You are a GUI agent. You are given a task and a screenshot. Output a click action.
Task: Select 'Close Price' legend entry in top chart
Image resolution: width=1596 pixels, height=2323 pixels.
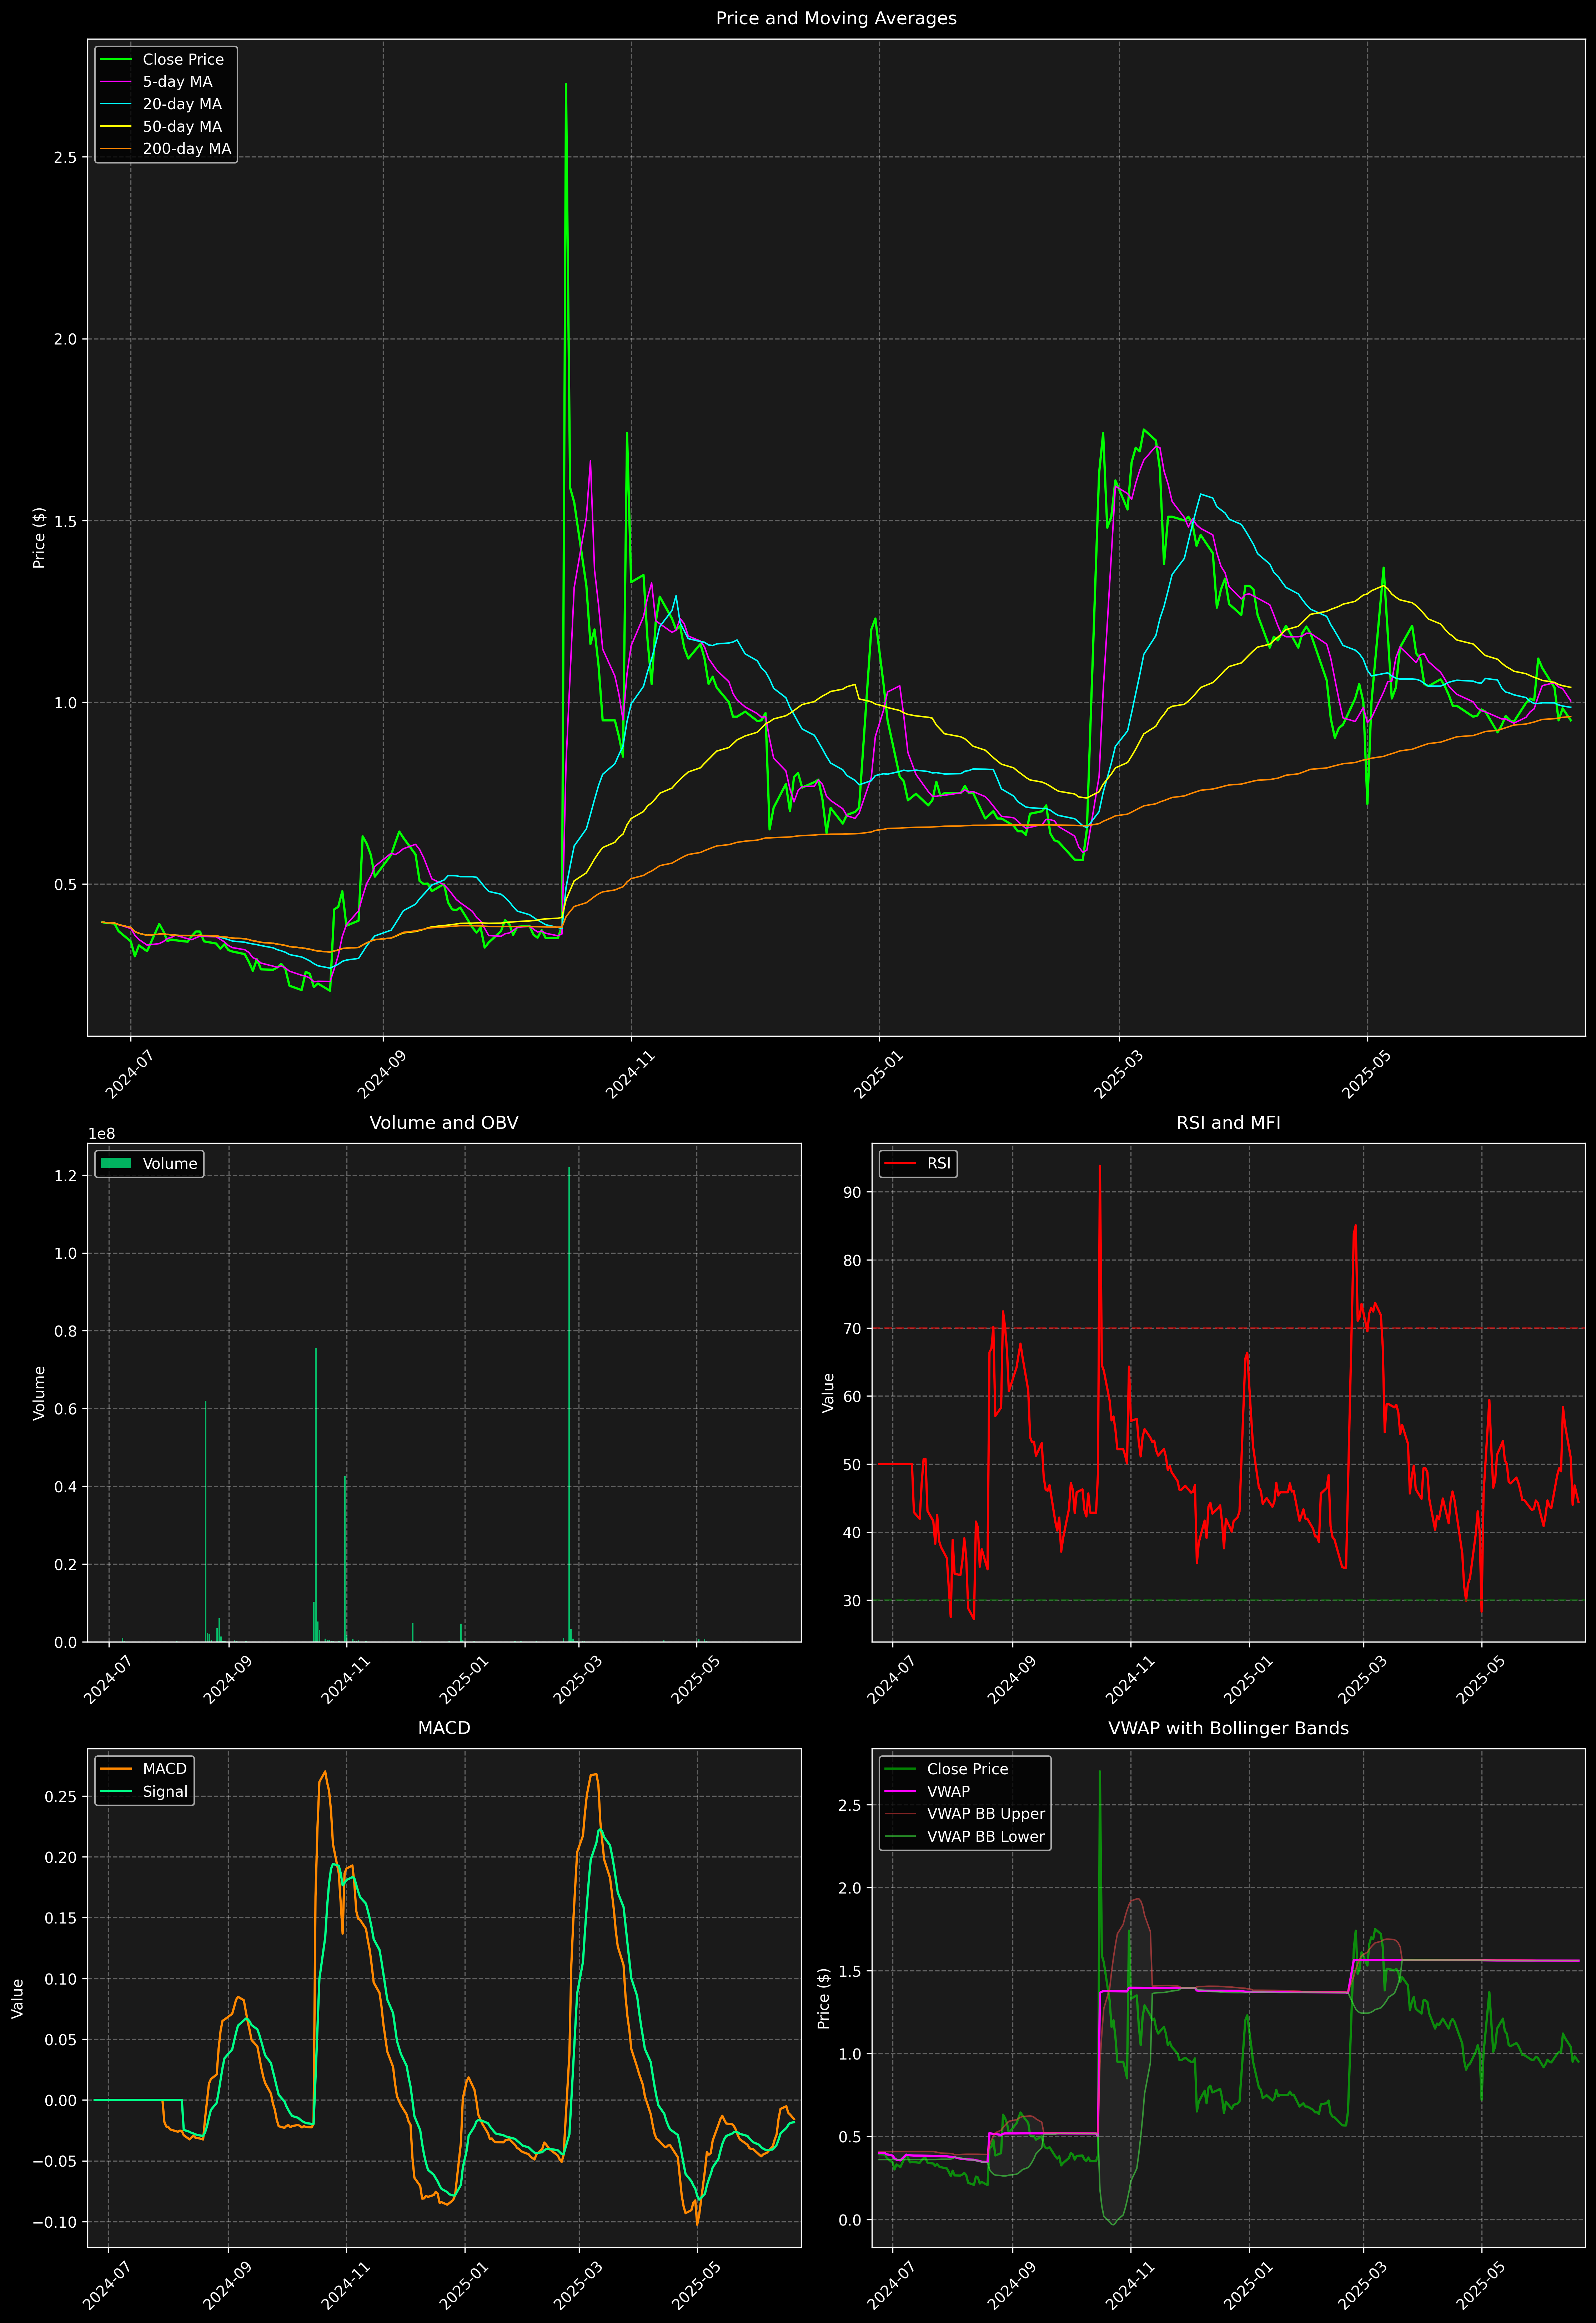(163, 60)
